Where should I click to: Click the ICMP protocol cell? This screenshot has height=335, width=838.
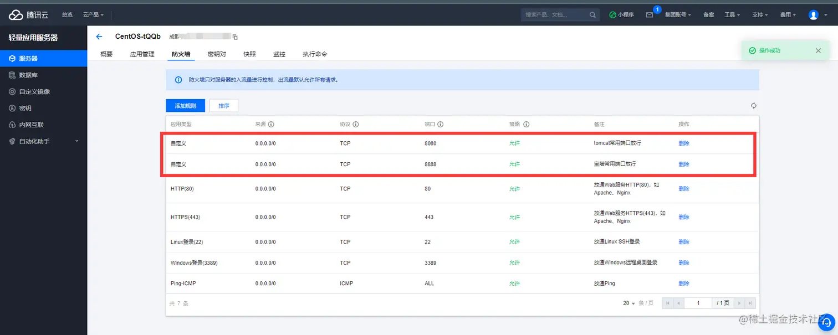tap(346, 284)
